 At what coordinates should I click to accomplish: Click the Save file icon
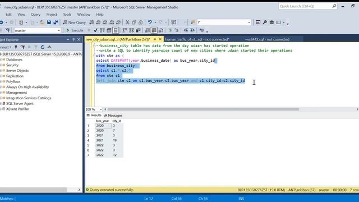coord(49,22)
